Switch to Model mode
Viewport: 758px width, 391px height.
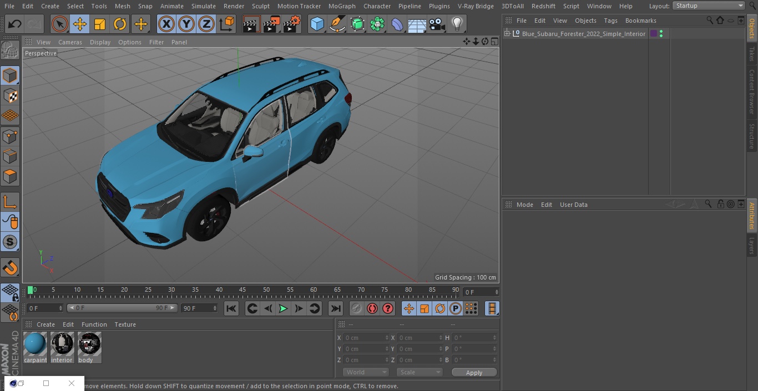(x=10, y=75)
